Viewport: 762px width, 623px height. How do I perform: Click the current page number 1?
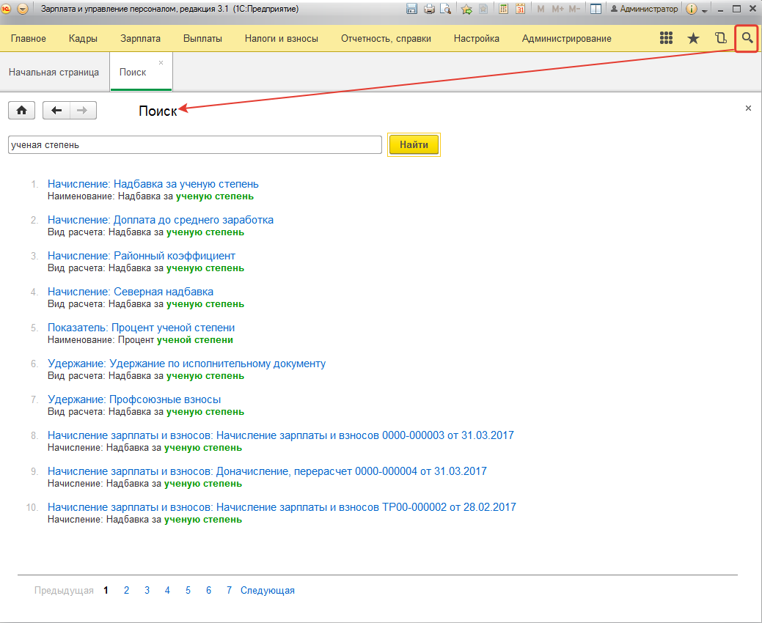pos(106,591)
